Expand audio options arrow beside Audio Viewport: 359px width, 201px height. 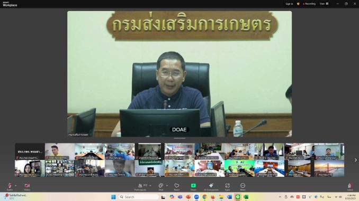pyautogui.click(x=15, y=186)
